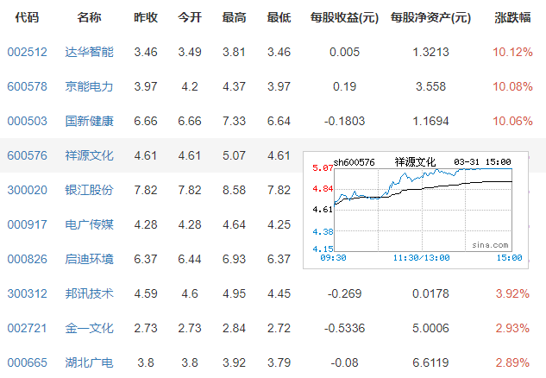Select 3.46 previous close of 达华智能
The width and height of the screenshot is (546, 378).
click(x=146, y=53)
